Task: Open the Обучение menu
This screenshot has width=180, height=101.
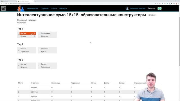Action: (45, 8)
